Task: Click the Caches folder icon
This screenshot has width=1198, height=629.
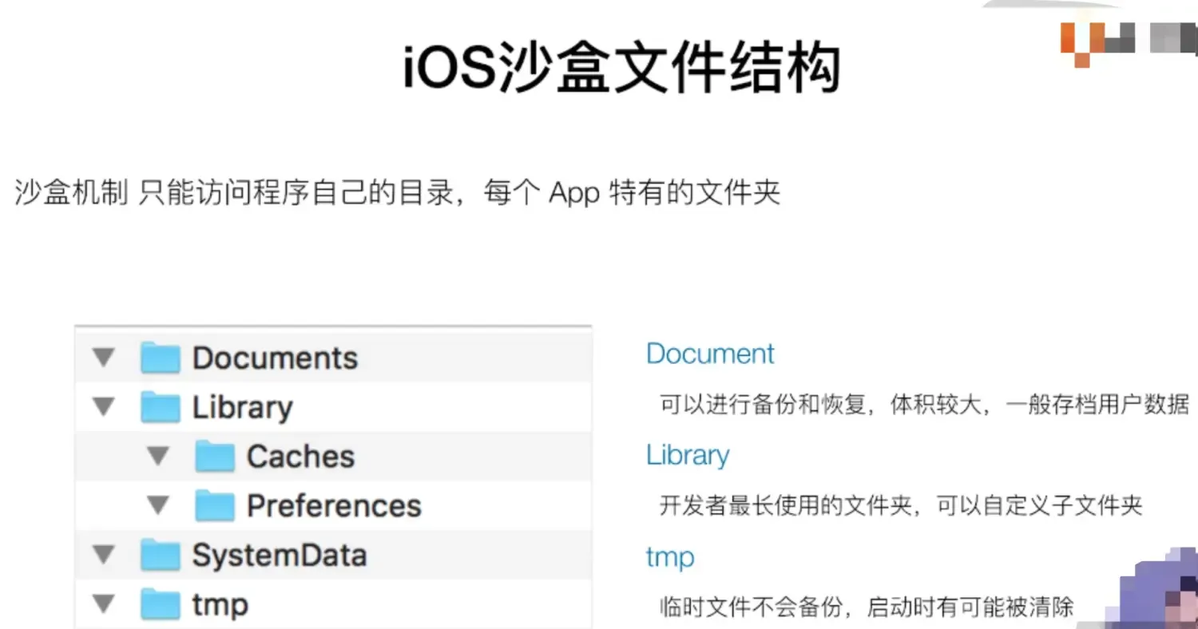Action: (214, 457)
